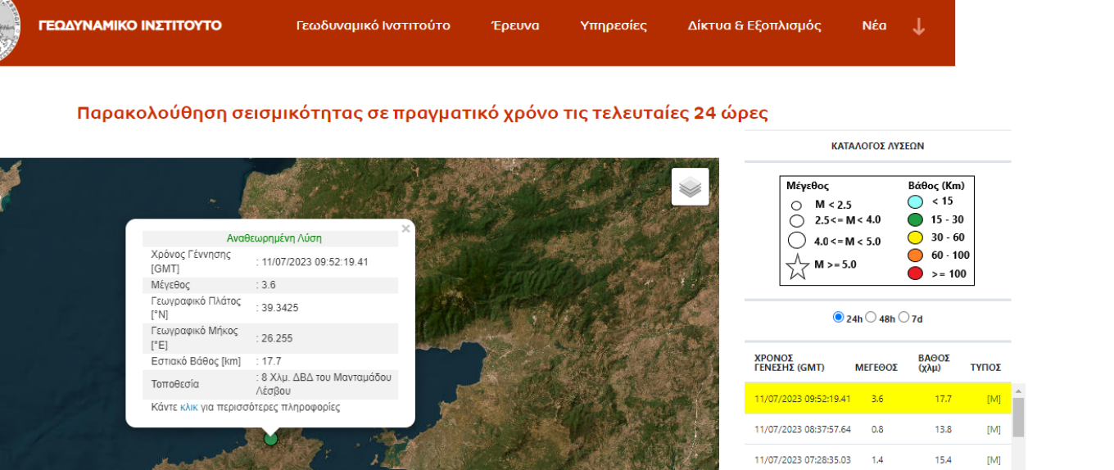Click [M] link of highlighted 3.6 event
The image size is (1114, 470).
click(x=993, y=399)
